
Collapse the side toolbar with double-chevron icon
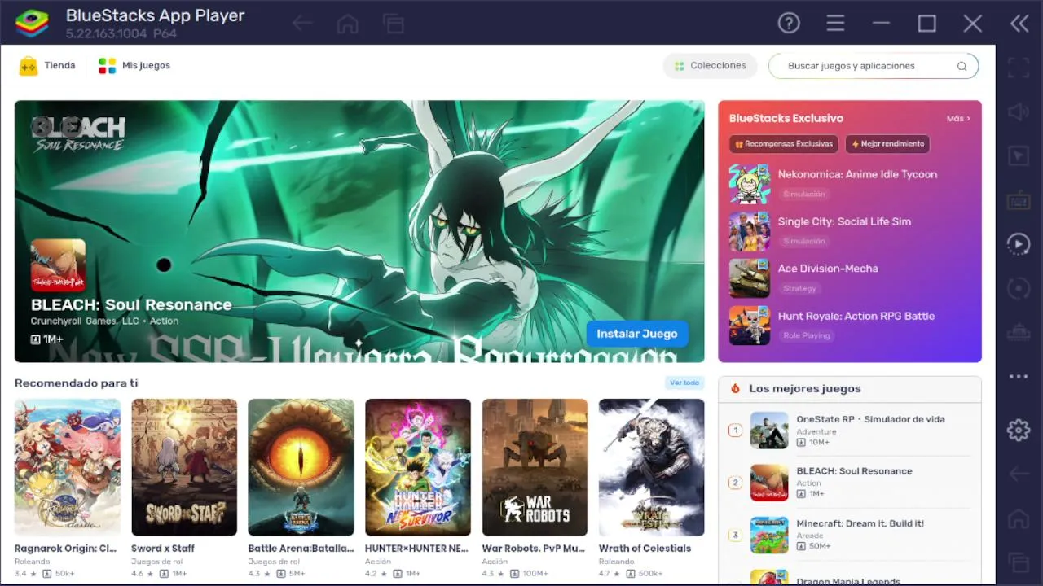(1019, 24)
